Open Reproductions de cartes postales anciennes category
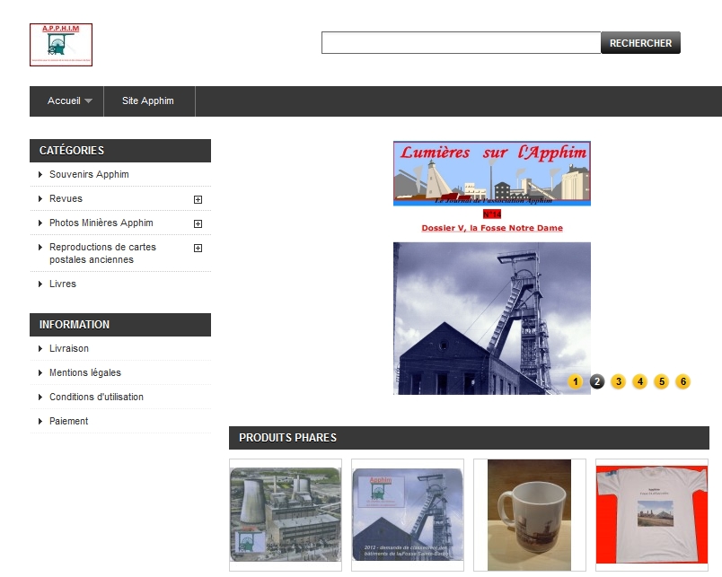This screenshot has height=577, width=722. [102, 253]
